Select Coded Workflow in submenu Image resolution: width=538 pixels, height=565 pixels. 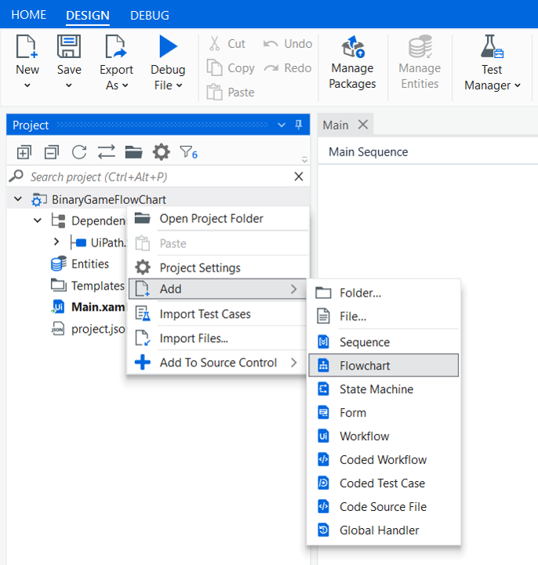[x=384, y=459]
